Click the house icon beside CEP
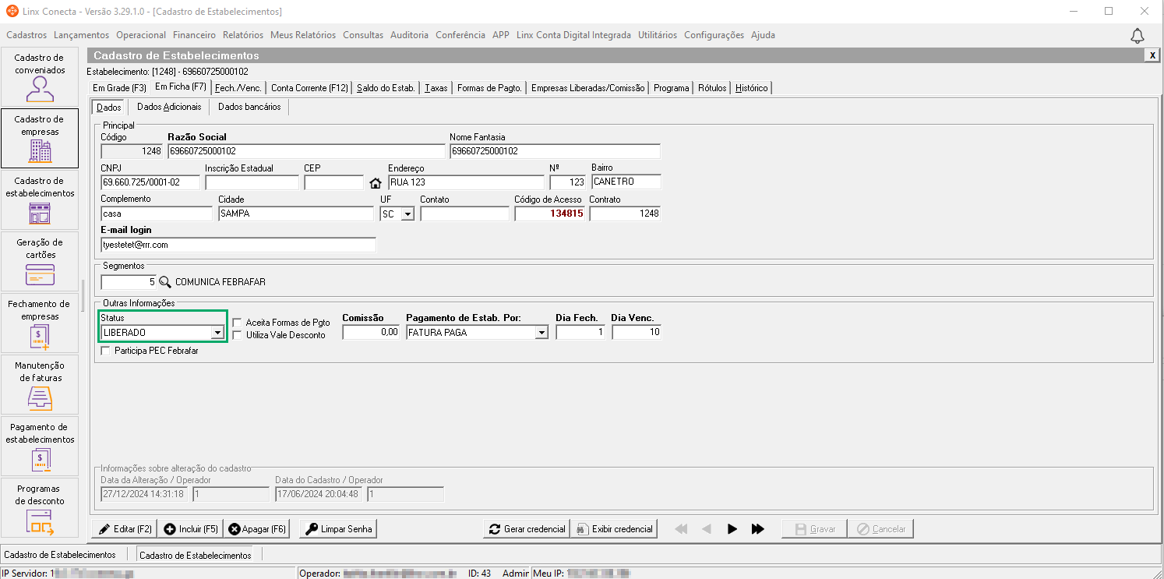The image size is (1164, 579). 376,183
